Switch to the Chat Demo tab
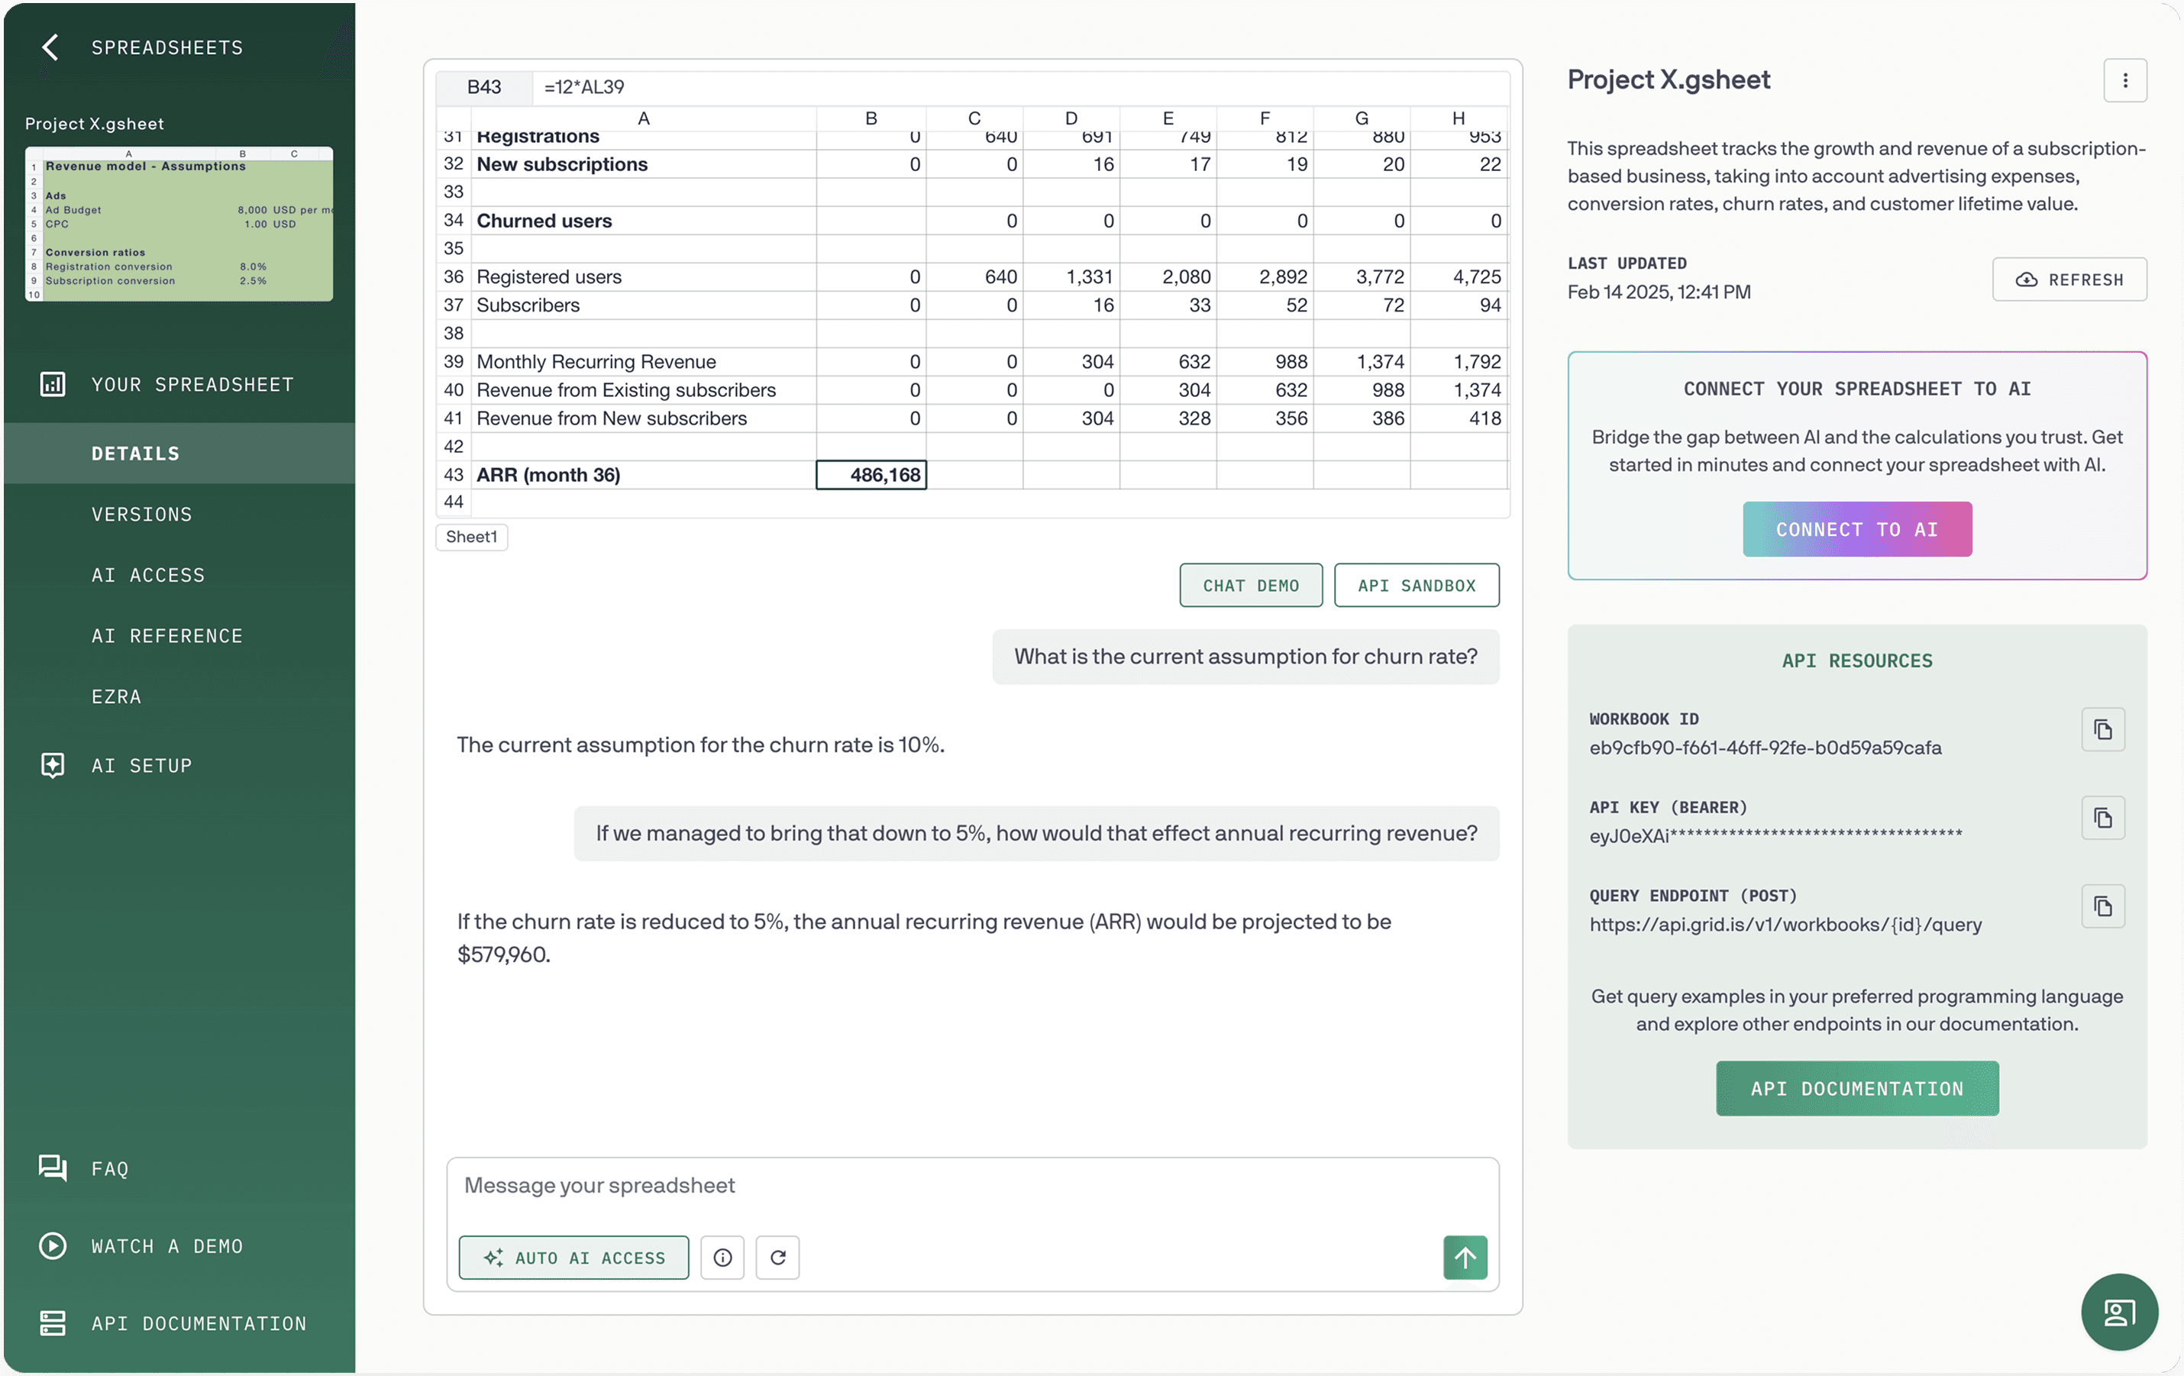2184x1376 pixels. coord(1251,586)
